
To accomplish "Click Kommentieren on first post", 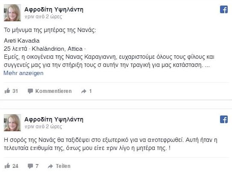I will coord(54,91).
